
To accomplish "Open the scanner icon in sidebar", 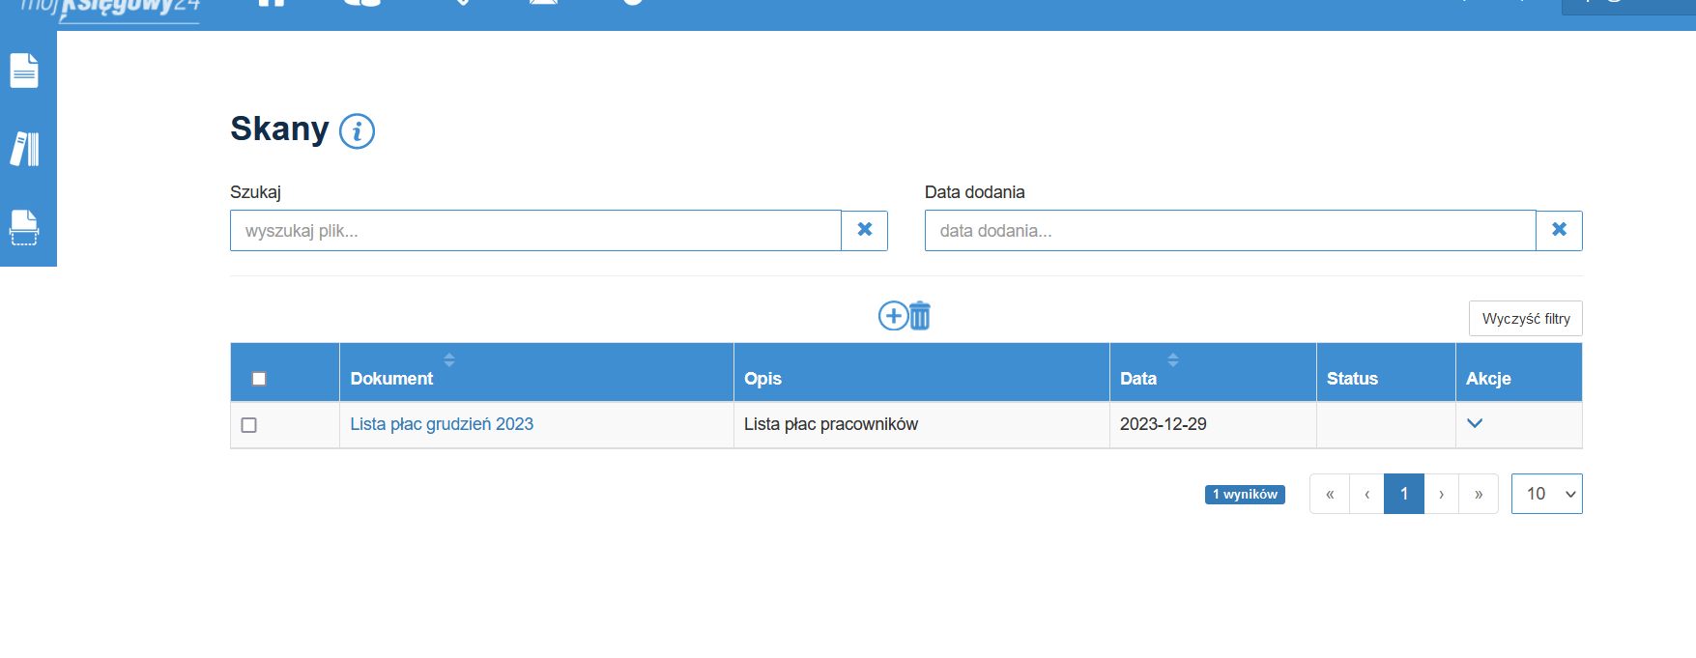I will pos(24,228).
